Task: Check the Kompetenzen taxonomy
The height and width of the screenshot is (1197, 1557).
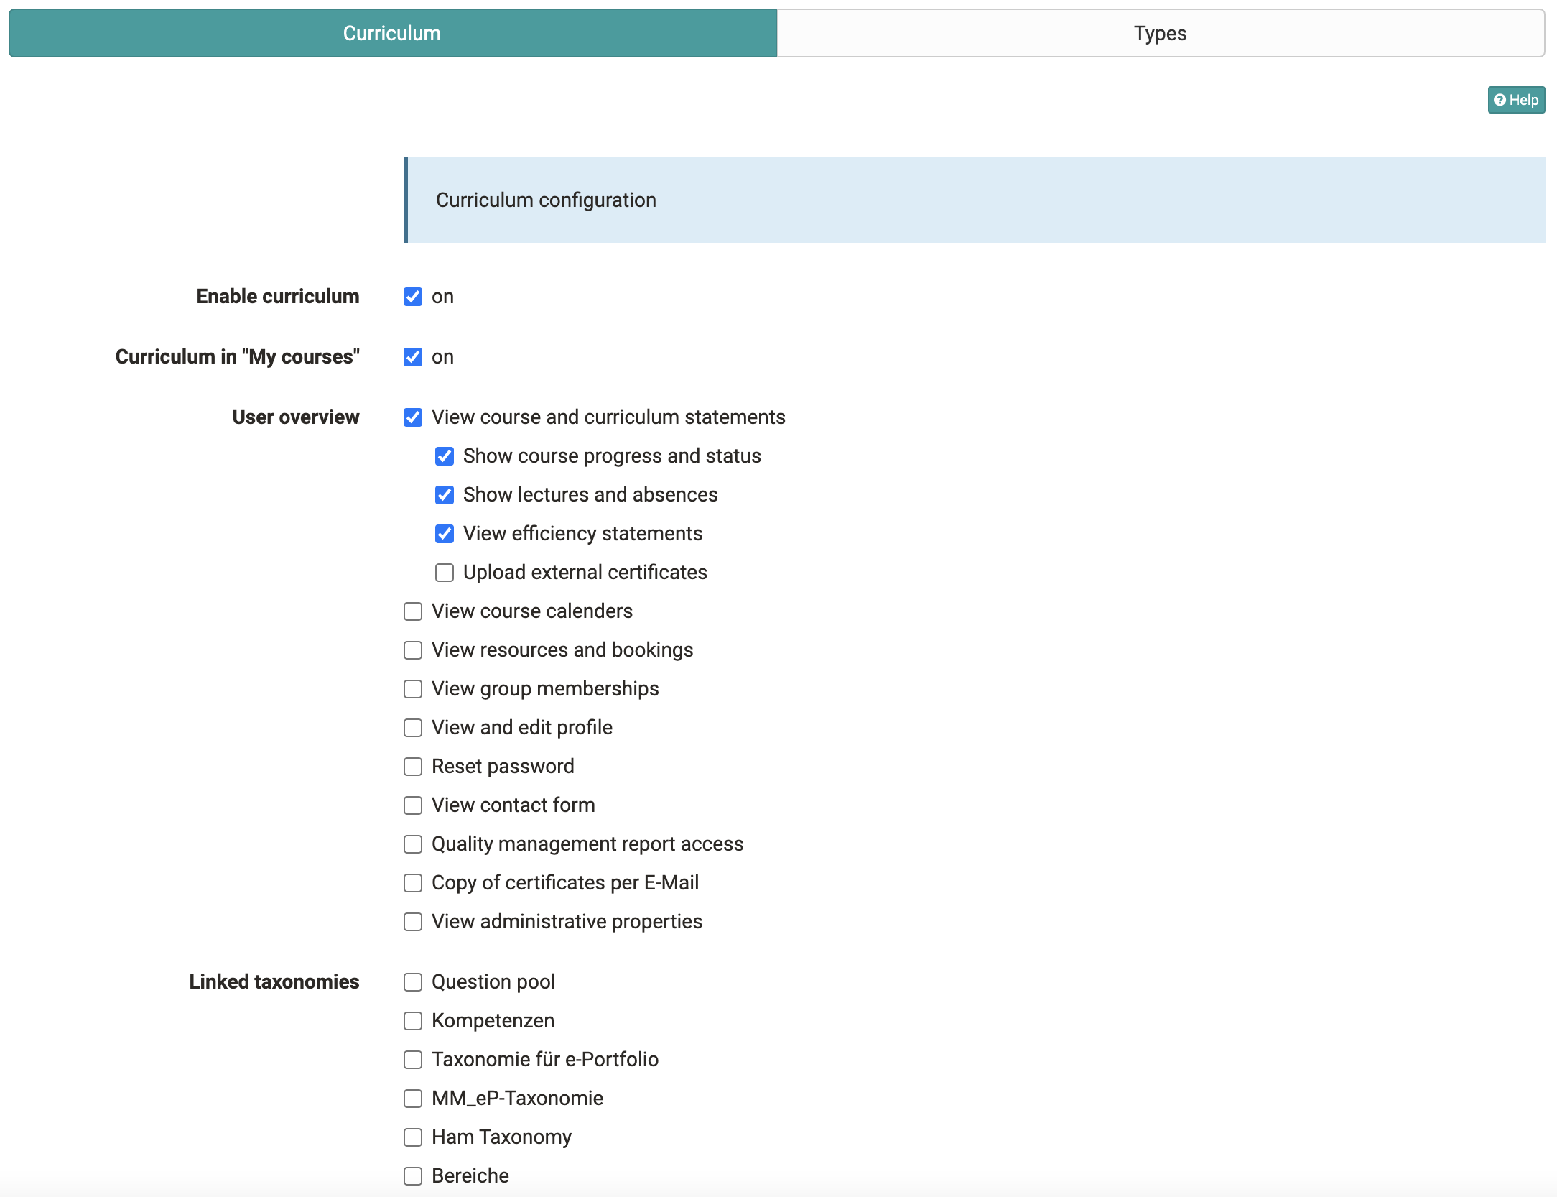Action: (413, 1021)
